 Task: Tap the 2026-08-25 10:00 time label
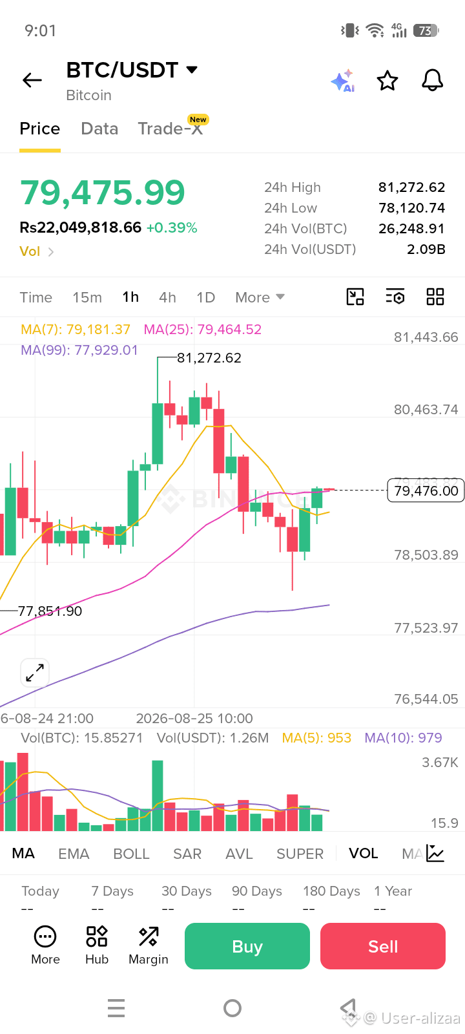194,719
